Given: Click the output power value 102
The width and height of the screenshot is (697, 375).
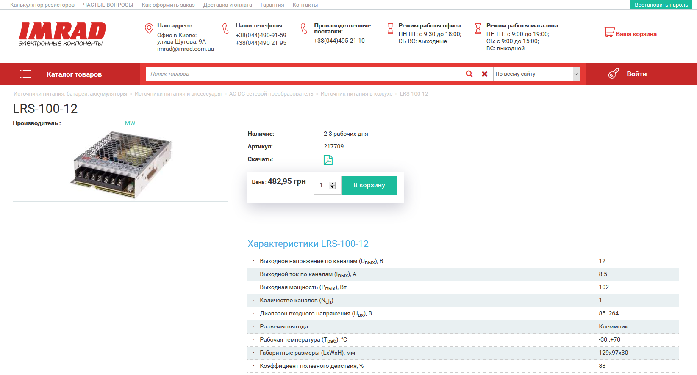Looking at the screenshot, I should click(604, 287).
